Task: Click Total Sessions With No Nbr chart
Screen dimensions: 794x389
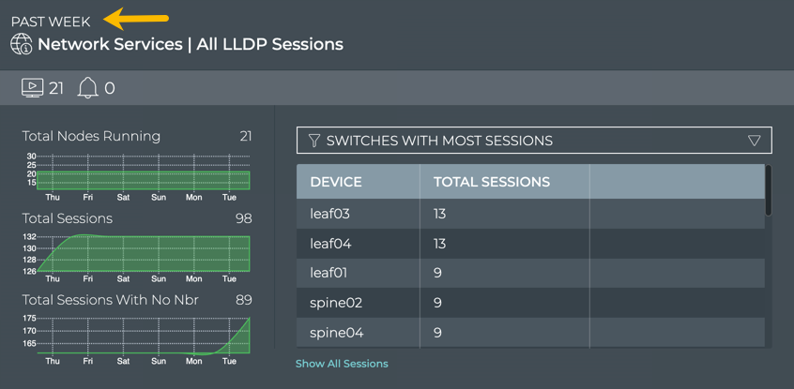Action: (x=144, y=336)
